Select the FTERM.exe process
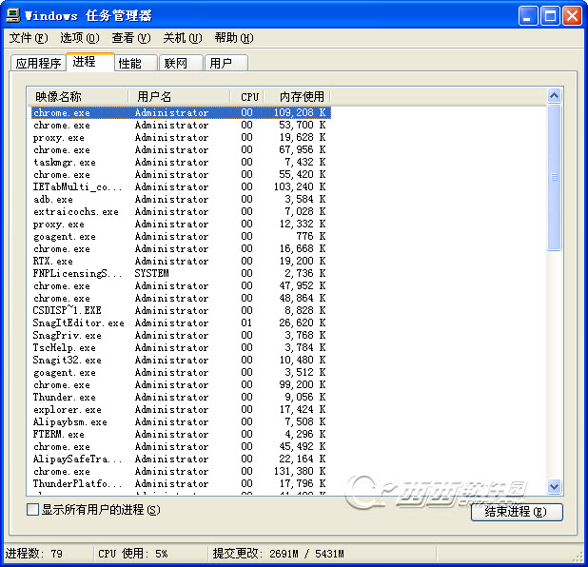Viewport: 588px width, 567px height. pos(181,434)
